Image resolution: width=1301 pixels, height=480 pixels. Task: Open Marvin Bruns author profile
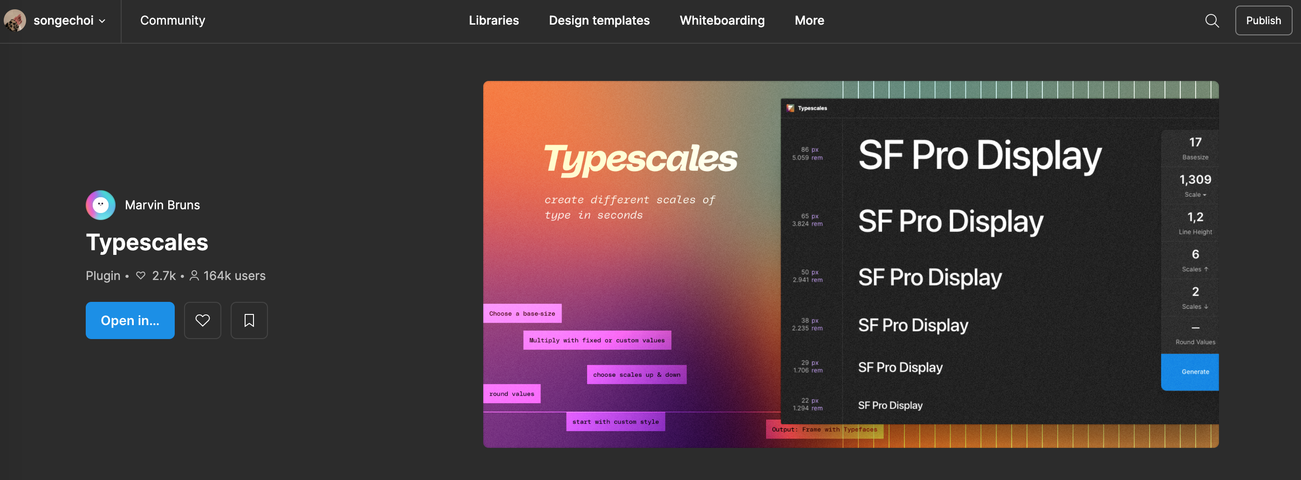coord(162,205)
